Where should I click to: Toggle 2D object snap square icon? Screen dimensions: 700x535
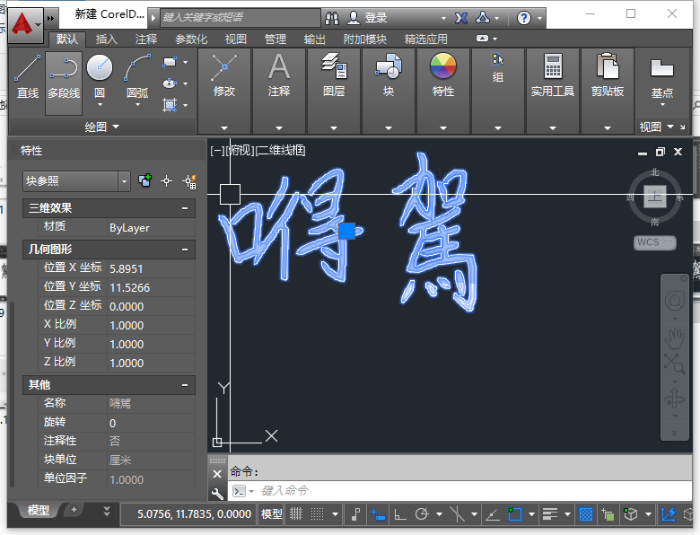pos(515,514)
